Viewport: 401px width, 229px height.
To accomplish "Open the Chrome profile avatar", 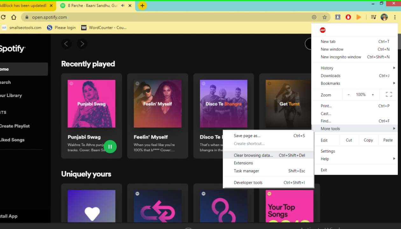I will click(x=384, y=17).
